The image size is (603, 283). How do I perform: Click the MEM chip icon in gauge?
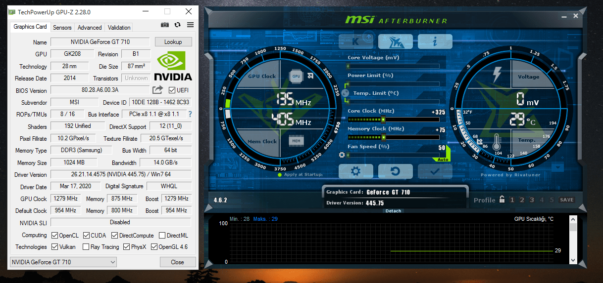coord(296,141)
